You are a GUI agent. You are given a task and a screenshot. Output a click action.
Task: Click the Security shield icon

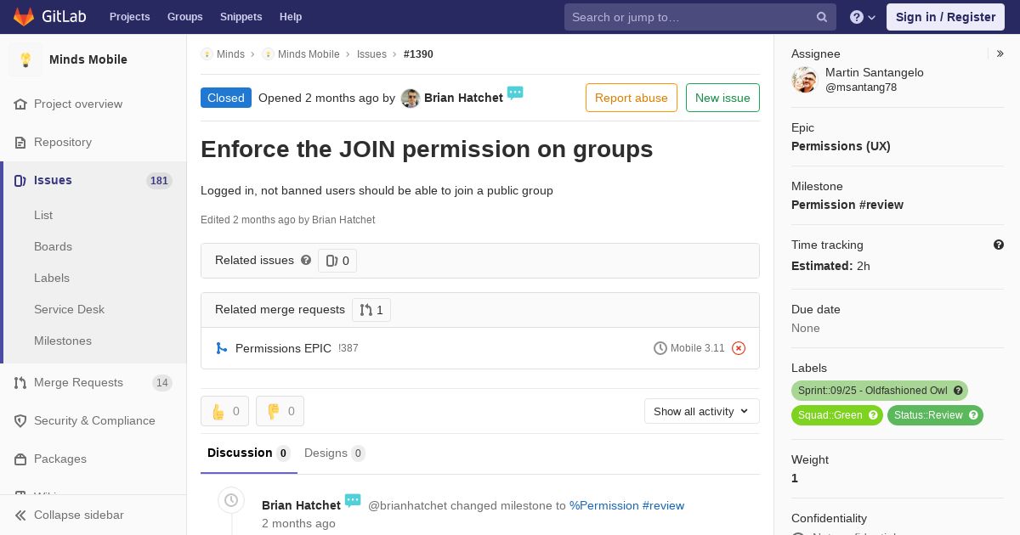(20, 420)
